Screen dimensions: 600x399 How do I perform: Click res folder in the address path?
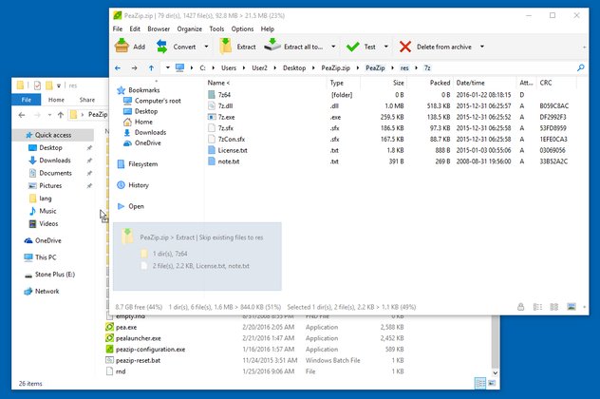(404, 68)
